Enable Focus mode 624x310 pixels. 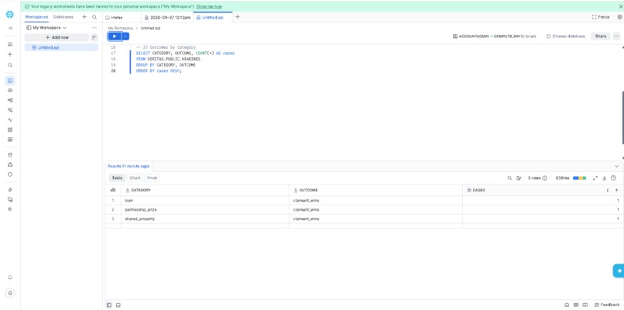(x=601, y=17)
